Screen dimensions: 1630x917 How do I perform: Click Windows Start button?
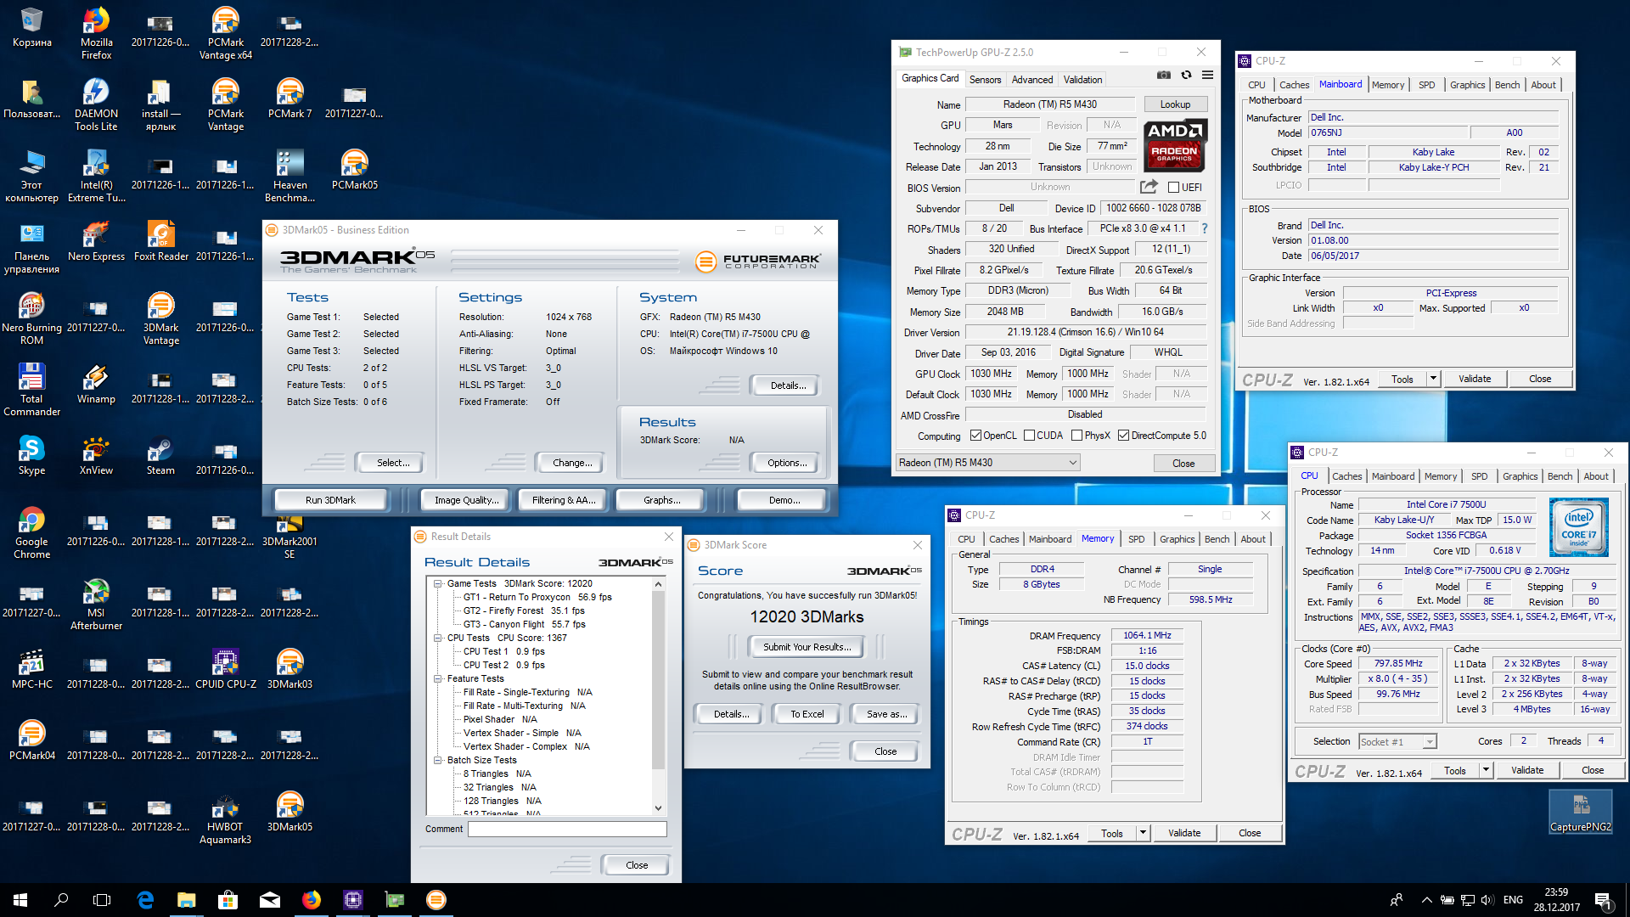(20, 900)
